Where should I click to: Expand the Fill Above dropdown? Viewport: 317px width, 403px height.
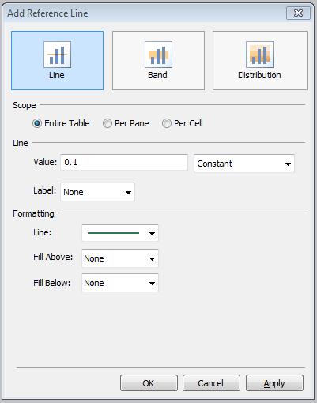[x=120, y=258]
